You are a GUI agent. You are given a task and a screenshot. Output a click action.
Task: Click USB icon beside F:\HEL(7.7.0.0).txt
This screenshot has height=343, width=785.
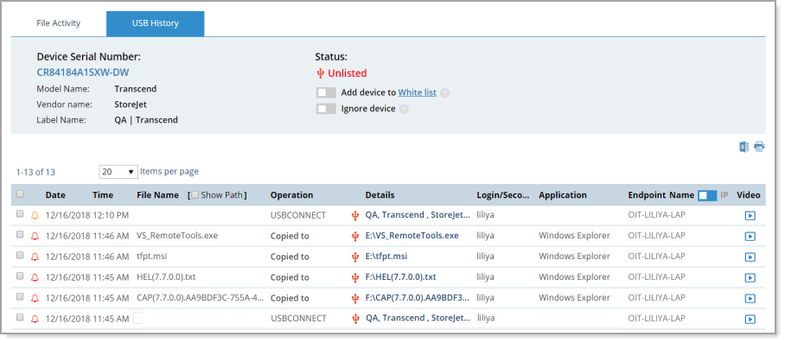pos(355,277)
